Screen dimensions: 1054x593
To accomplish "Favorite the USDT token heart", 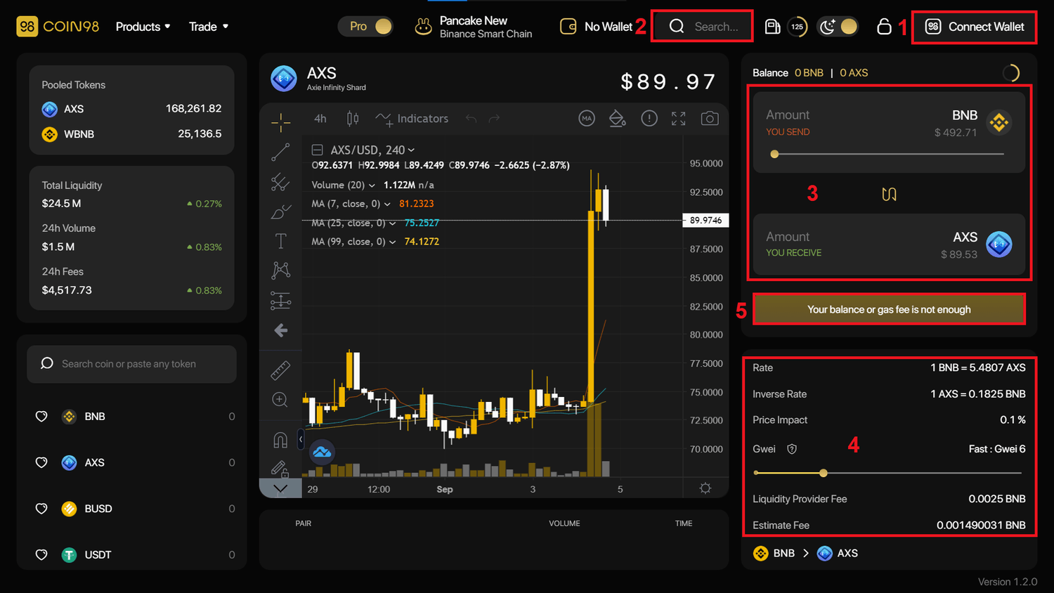I will [x=41, y=555].
